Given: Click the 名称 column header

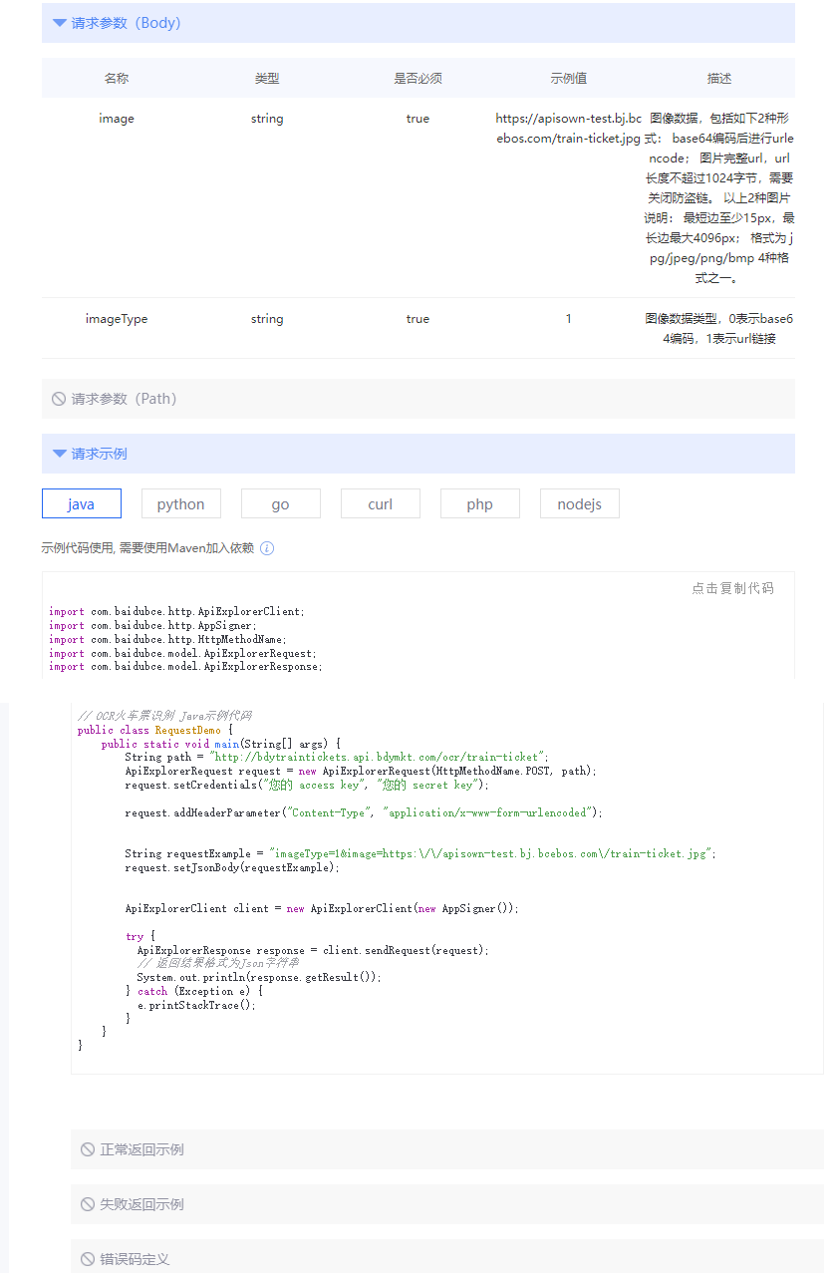Looking at the screenshot, I should point(117,78).
